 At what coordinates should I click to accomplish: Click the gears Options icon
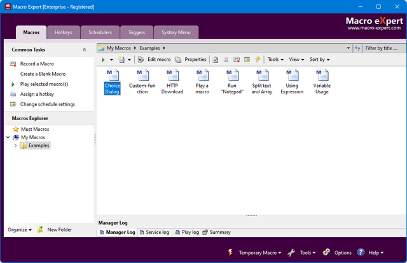(326, 252)
